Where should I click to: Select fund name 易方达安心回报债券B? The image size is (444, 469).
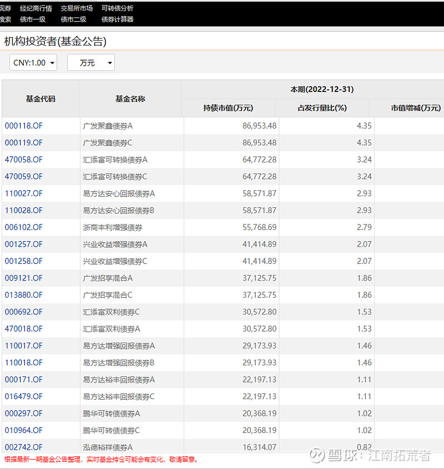tap(119, 210)
